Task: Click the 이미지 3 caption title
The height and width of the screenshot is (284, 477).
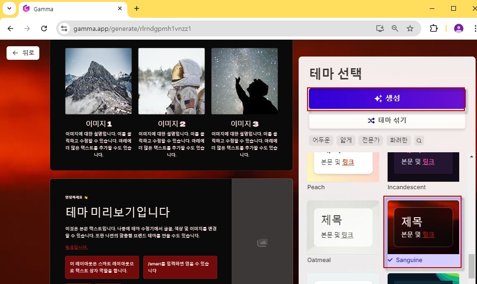Action: coord(244,124)
